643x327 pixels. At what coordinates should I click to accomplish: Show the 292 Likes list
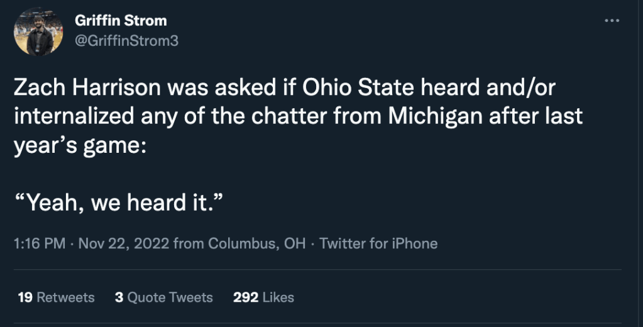tap(263, 297)
